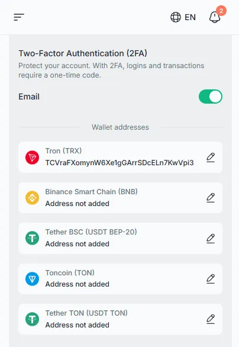
Task: Toggle Email two-factor authentication off
Action: point(210,97)
